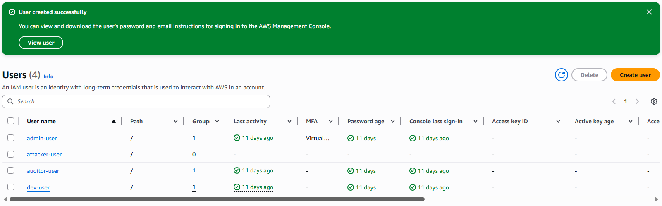The width and height of the screenshot is (662, 206).
Task: Dismiss the success banner with X
Action: [x=649, y=12]
